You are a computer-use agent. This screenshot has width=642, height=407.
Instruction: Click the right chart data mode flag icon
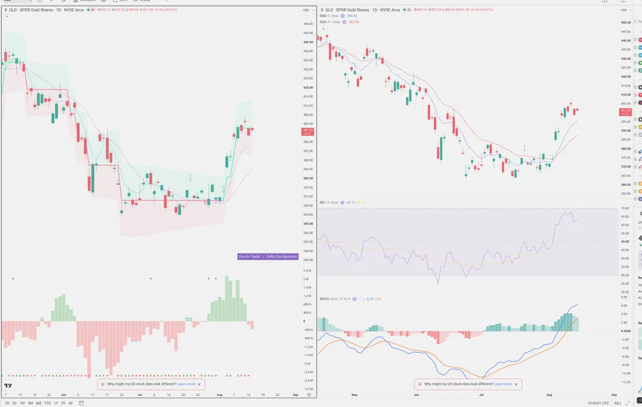(410, 10)
